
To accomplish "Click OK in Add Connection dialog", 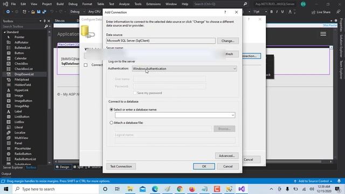I will tap(204, 167).
